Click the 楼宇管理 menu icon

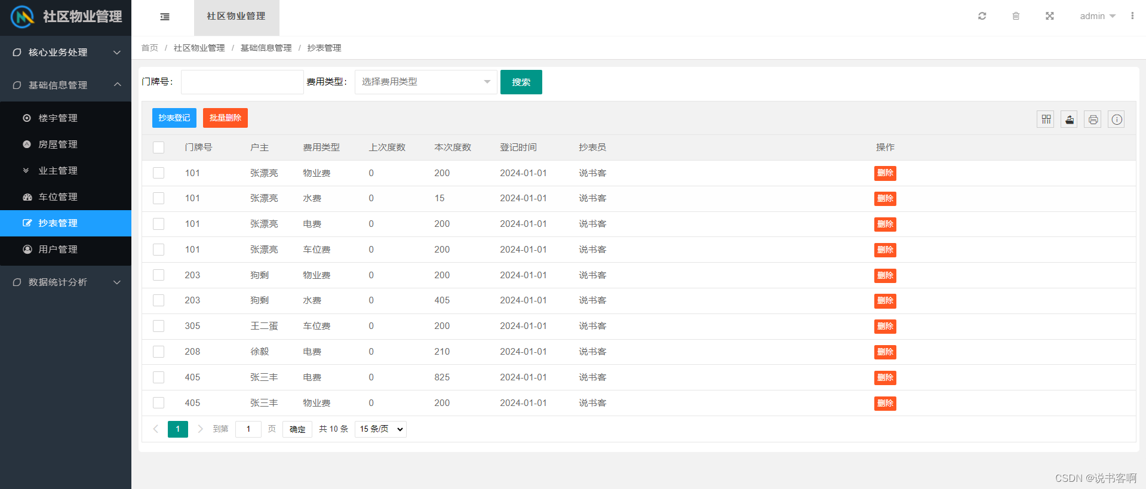pyautogui.click(x=27, y=118)
